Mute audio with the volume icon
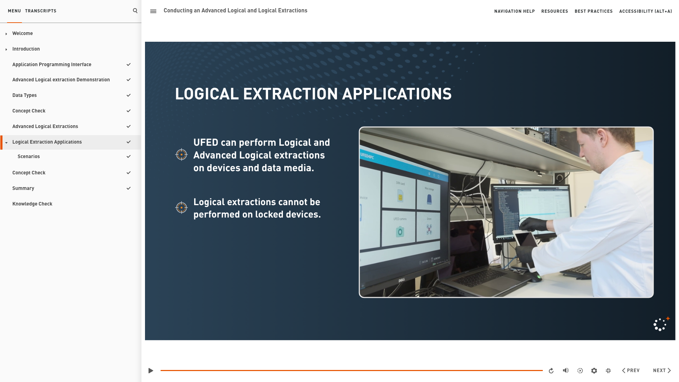 point(566,370)
